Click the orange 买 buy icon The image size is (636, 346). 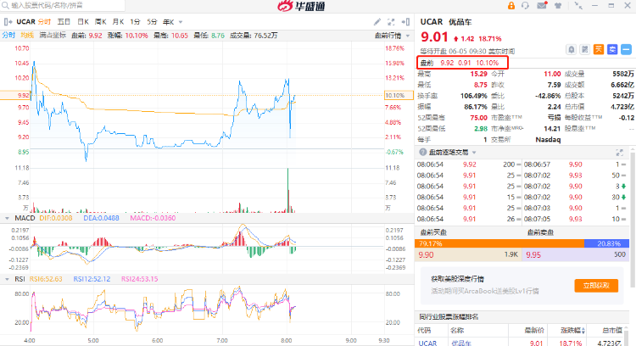599,49
